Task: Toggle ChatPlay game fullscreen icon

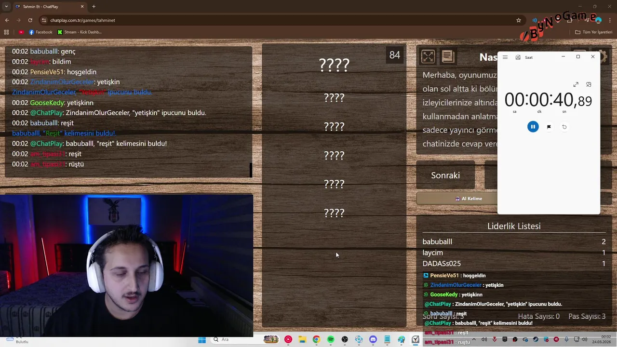Action: [x=428, y=57]
